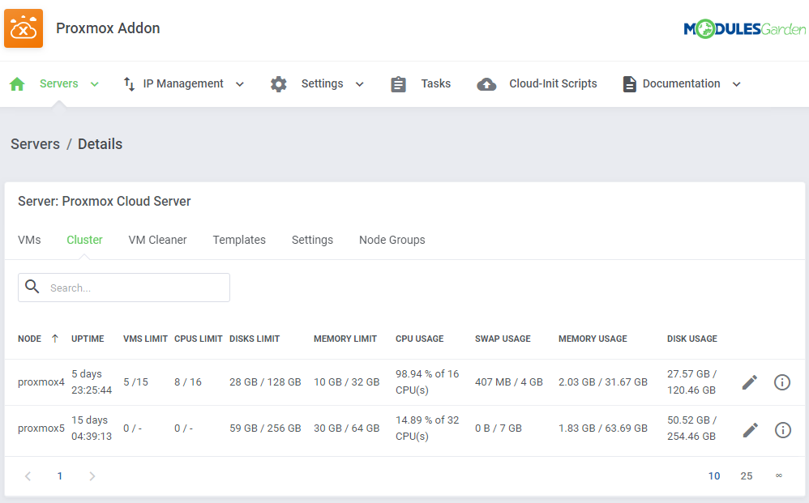Click the Documentation file icon
Image resolution: width=809 pixels, height=503 pixels.
(630, 84)
